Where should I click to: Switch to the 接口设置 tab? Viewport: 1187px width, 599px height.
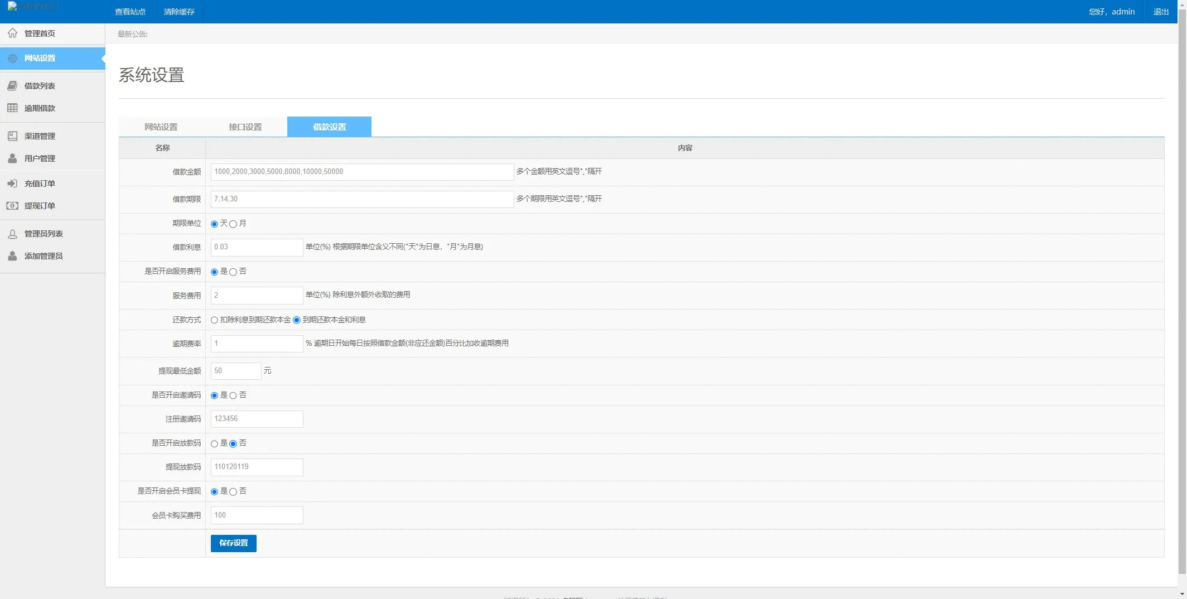point(245,127)
